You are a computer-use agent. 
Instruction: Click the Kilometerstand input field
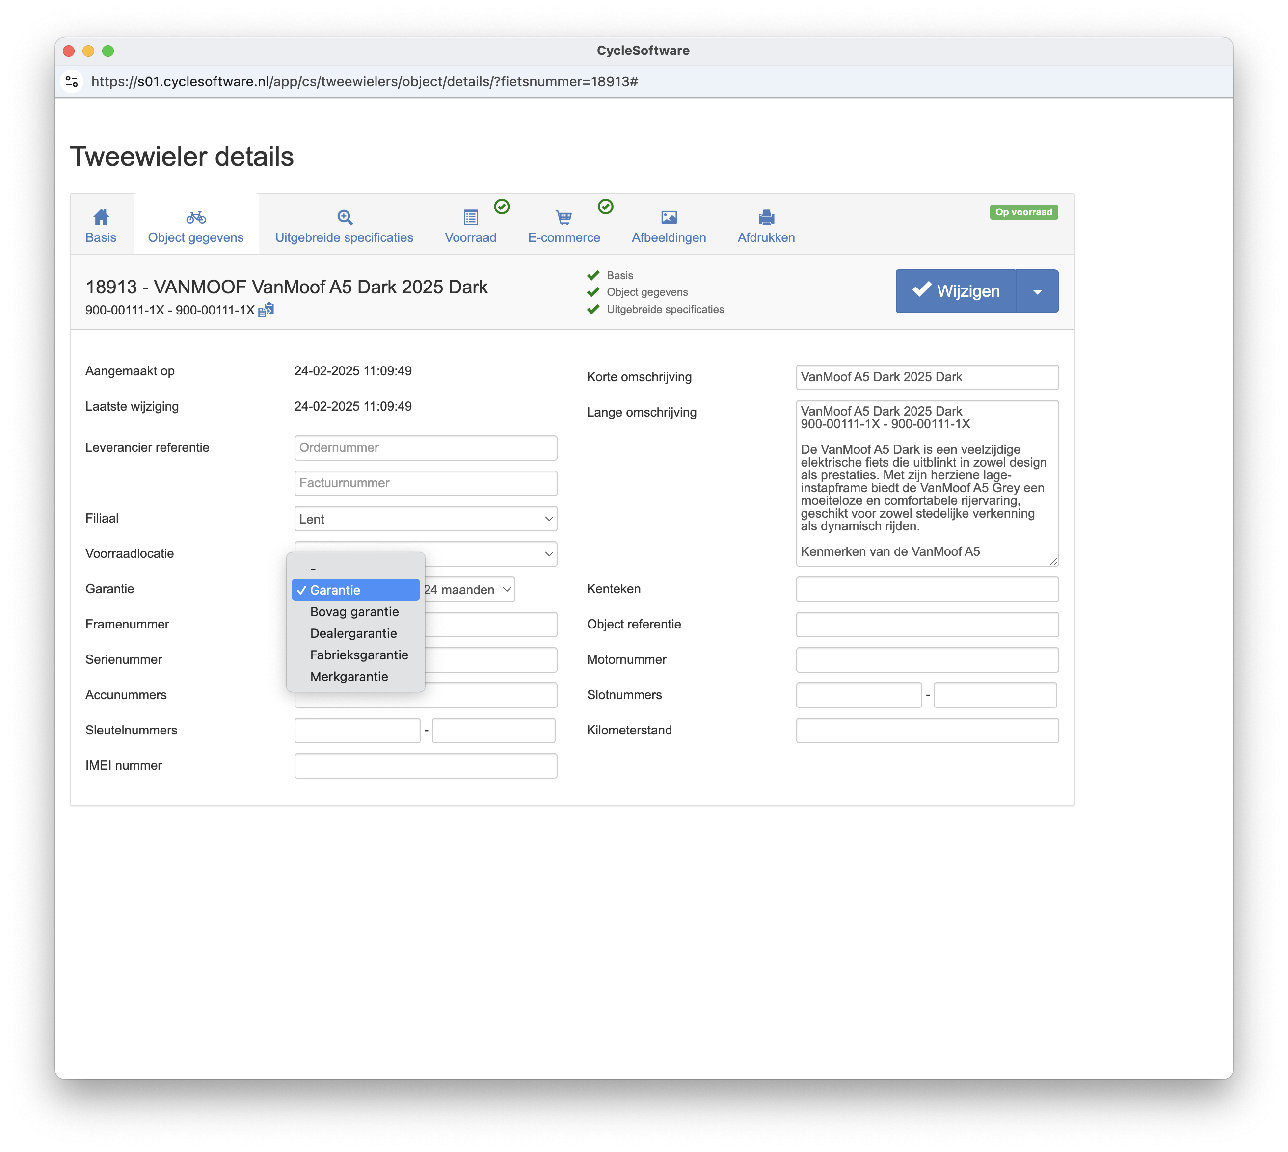[927, 731]
